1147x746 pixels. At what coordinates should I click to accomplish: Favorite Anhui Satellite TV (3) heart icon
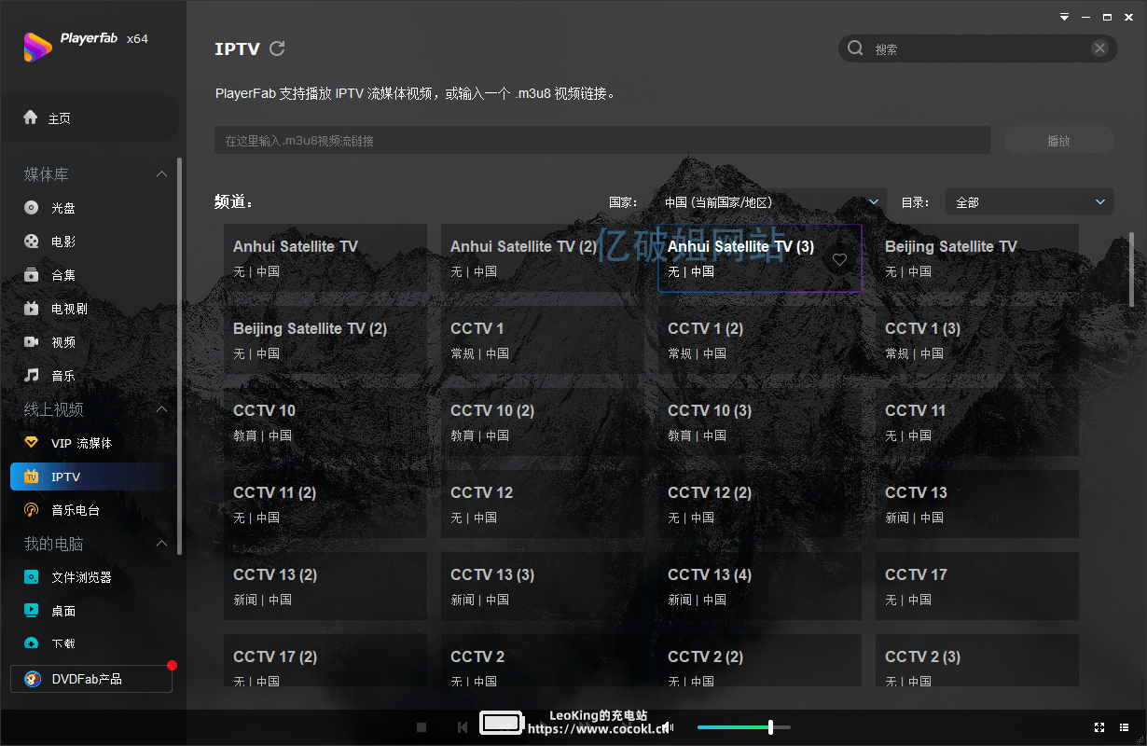tap(839, 260)
